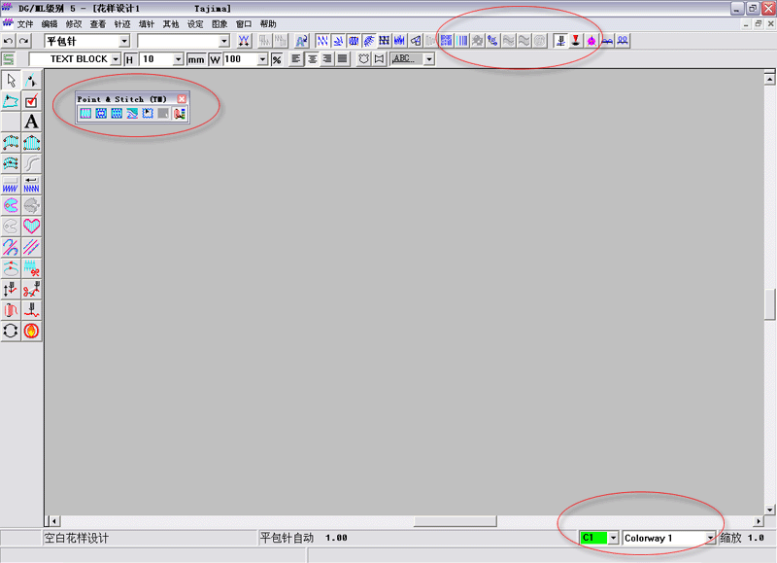Click the flame icon in left toolbox
The width and height of the screenshot is (777, 563).
point(32,331)
